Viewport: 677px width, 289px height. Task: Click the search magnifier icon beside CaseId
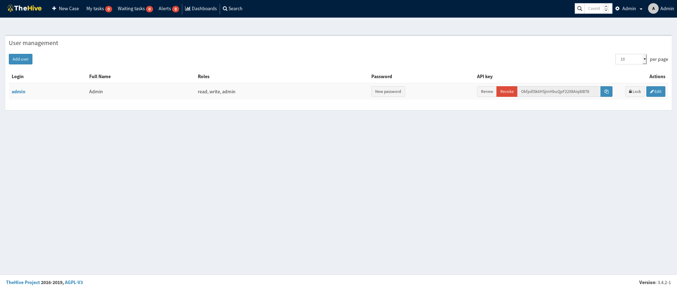point(579,8)
